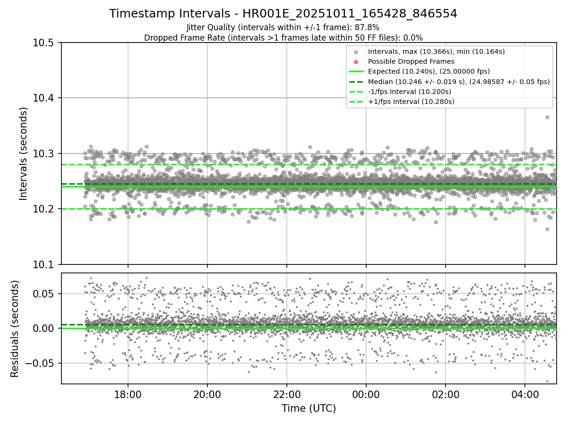Screen dimensions: 567x425
Task: Click legend entry starting with 'Median (10.246'
Action: click(x=459, y=81)
